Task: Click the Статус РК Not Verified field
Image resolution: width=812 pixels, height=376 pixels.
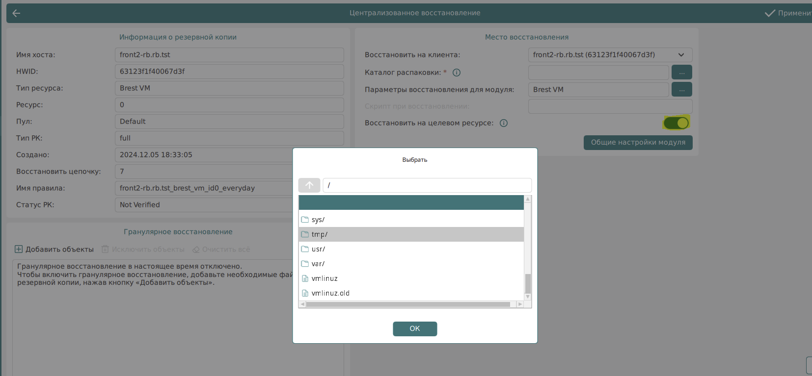Action: [204, 205]
